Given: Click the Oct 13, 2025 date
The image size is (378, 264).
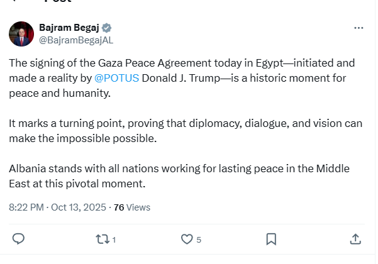Looking at the screenshot, I should [x=79, y=207].
